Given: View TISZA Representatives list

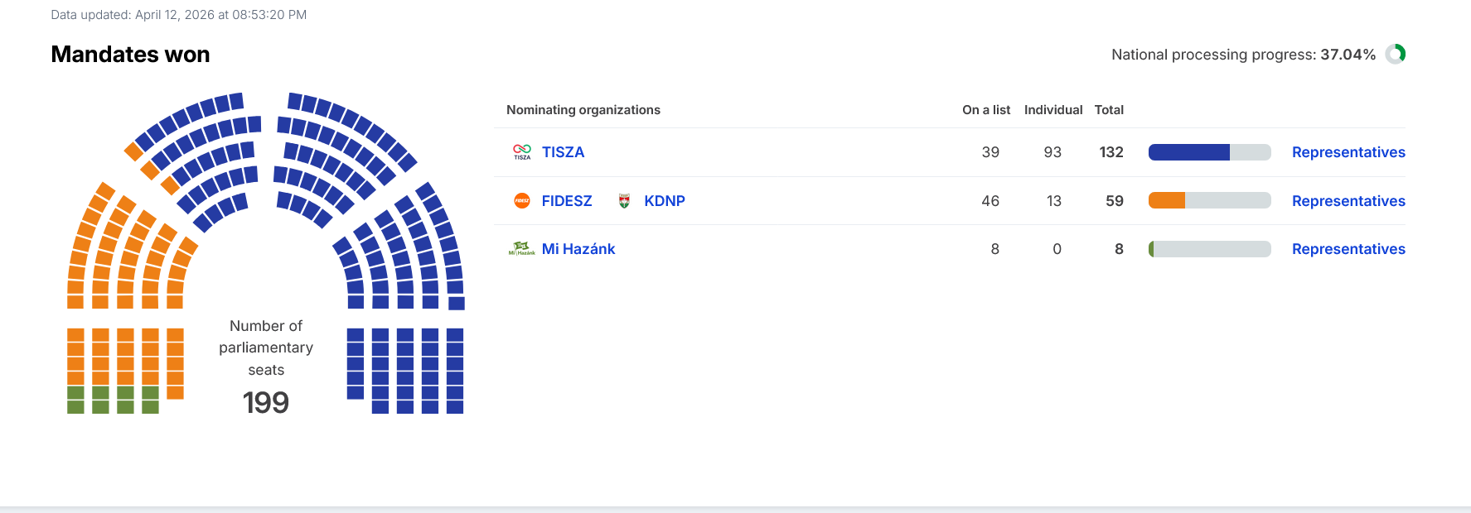Looking at the screenshot, I should (x=1348, y=152).
